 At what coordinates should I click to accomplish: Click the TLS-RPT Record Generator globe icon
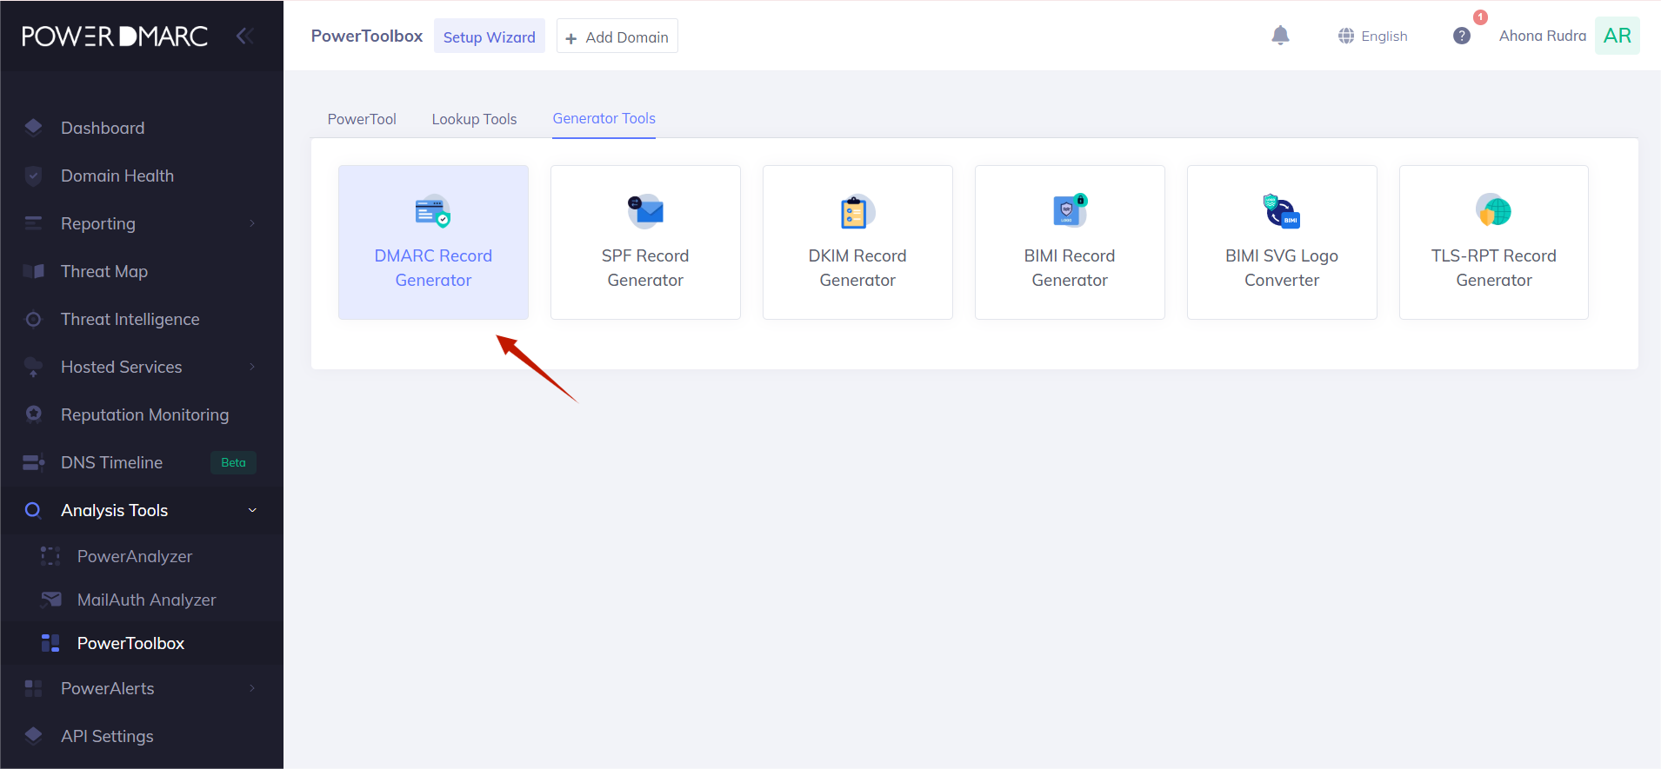pos(1493,211)
